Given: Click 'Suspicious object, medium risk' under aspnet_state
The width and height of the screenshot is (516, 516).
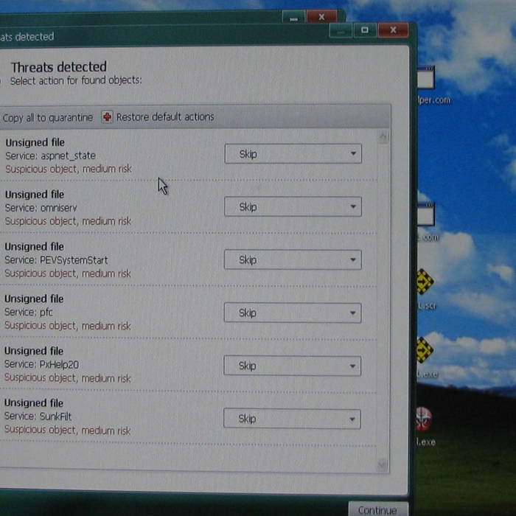Looking at the screenshot, I should (69, 169).
